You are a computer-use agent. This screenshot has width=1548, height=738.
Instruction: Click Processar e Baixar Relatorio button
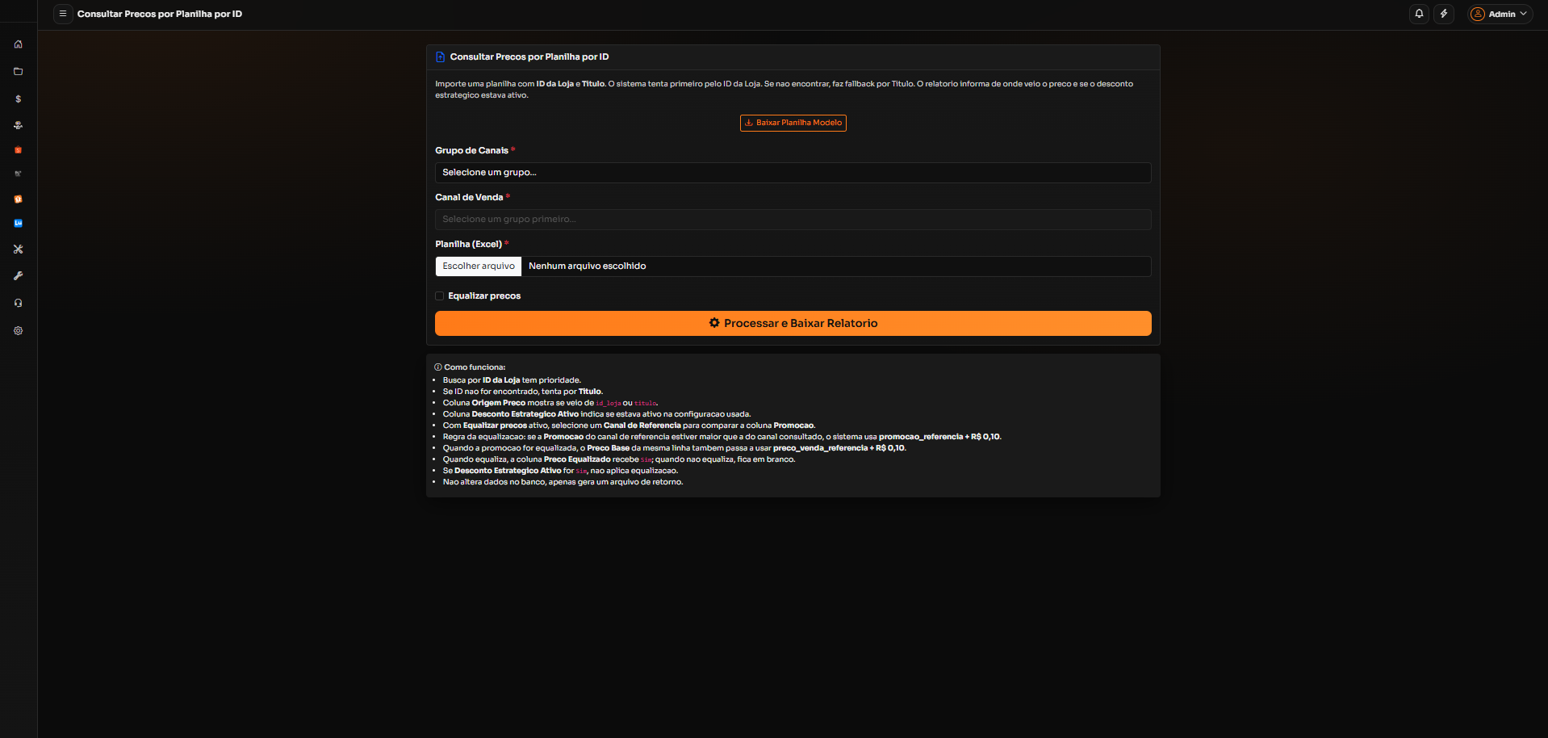pyautogui.click(x=793, y=323)
